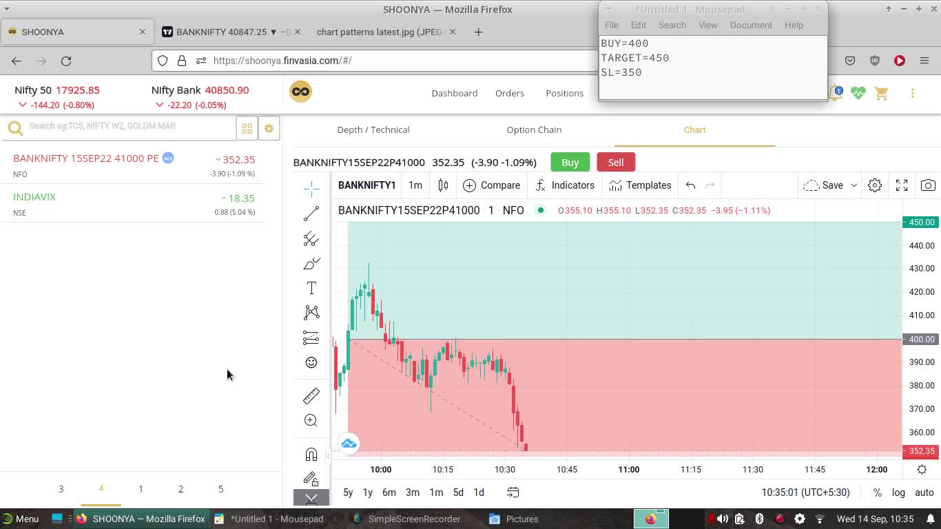This screenshot has width=941, height=529.
Task: Click the chart cloud logo badge
Action: point(349,444)
